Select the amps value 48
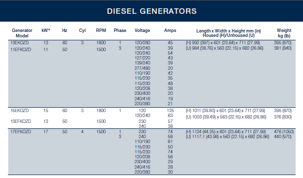The width and height of the screenshot is (303, 178). 170,84
